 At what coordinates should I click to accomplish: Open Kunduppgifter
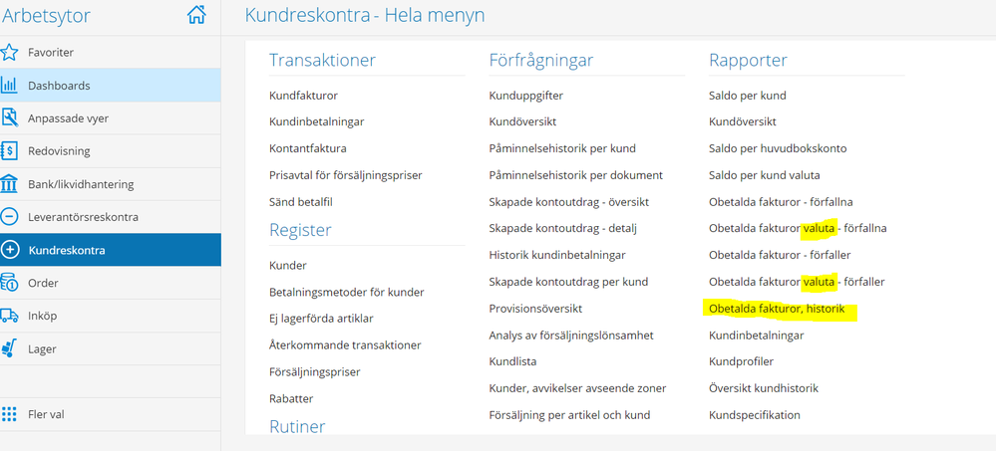pyautogui.click(x=526, y=96)
